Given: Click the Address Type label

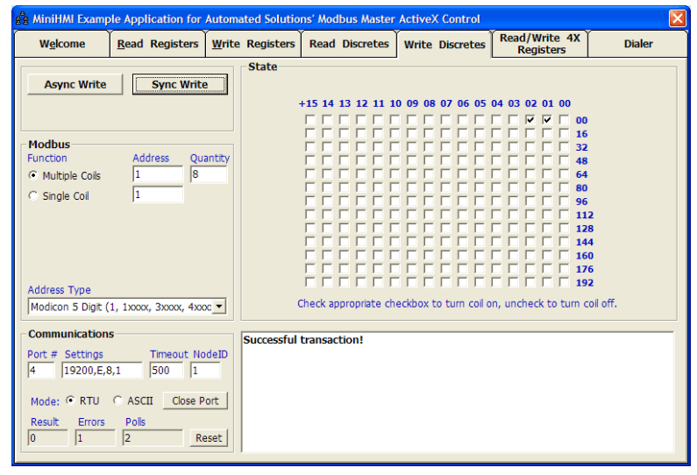Looking at the screenshot, I should click(x=59, y=290).
